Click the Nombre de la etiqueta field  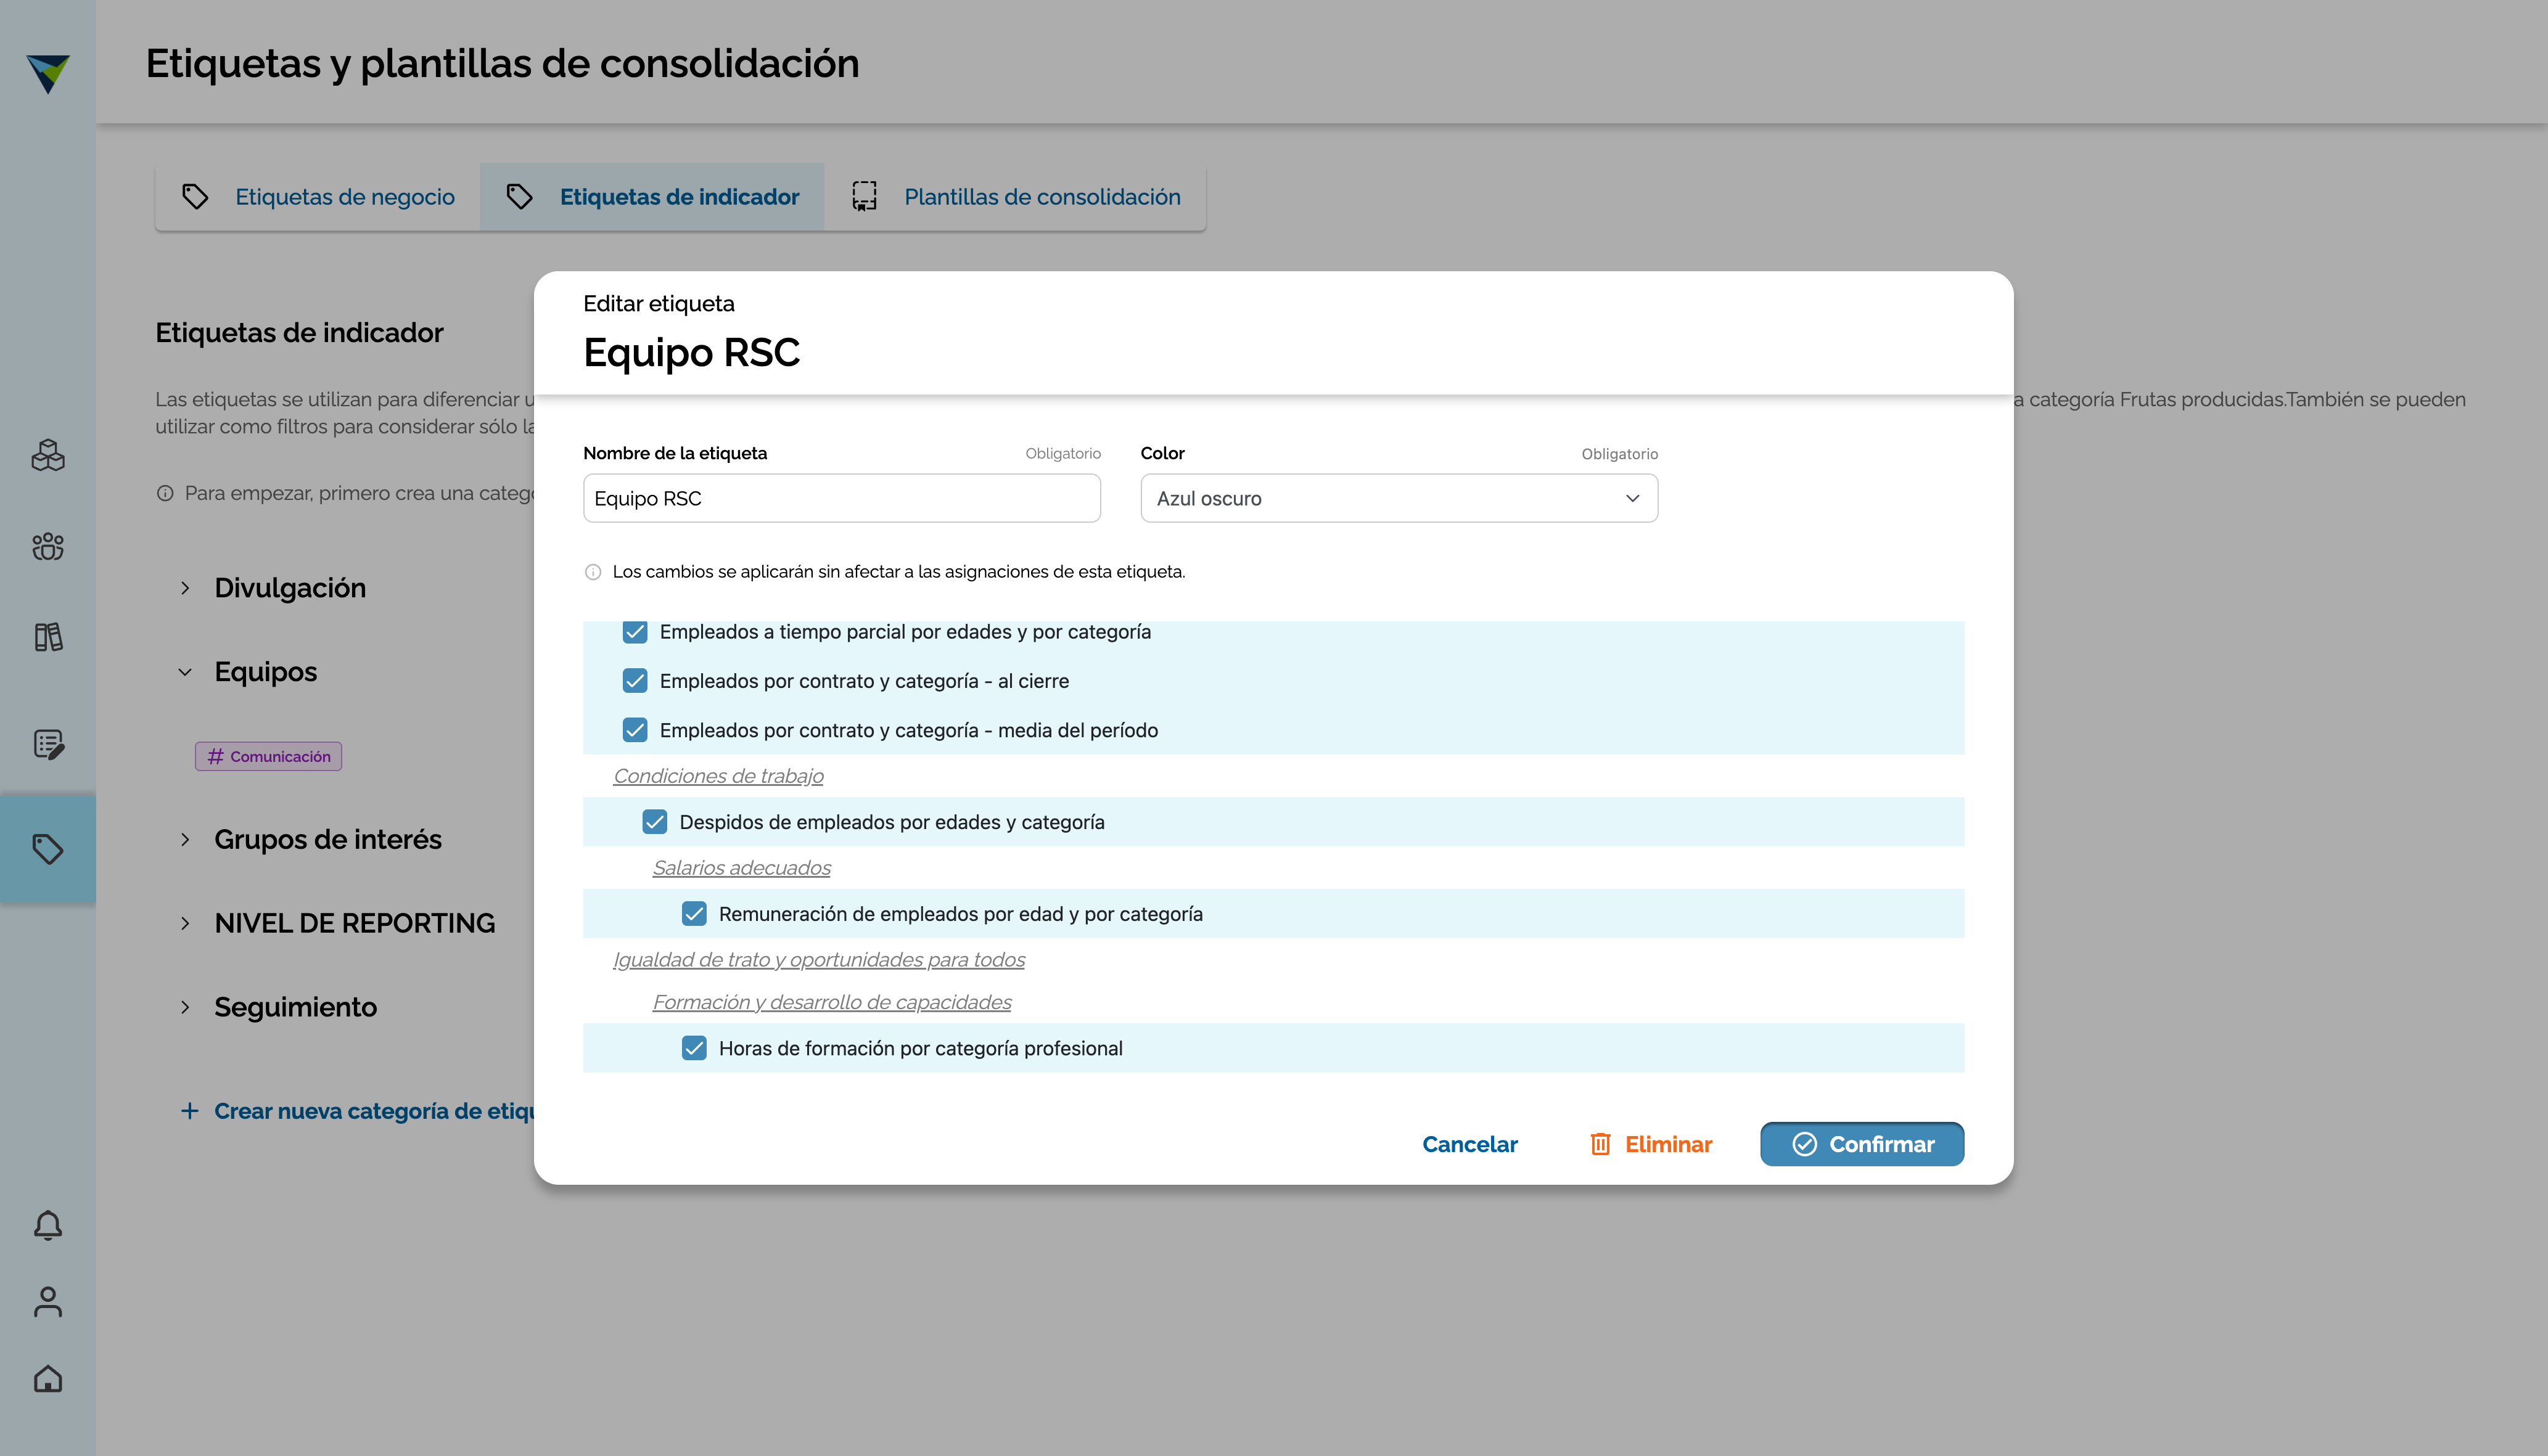(841, 498)
